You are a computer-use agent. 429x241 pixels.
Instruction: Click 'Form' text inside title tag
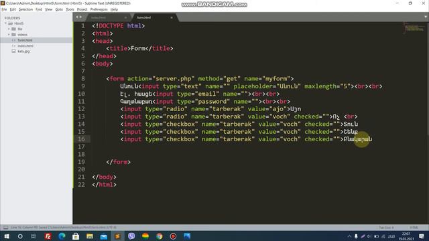[138, 49]
